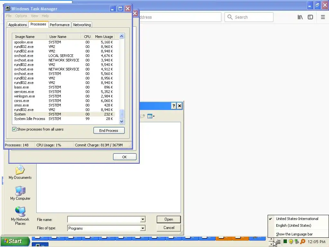The width and height of the screenshot is (329, 247).
Task: Switch to the Performance tab
Action: tap(59, 25)
